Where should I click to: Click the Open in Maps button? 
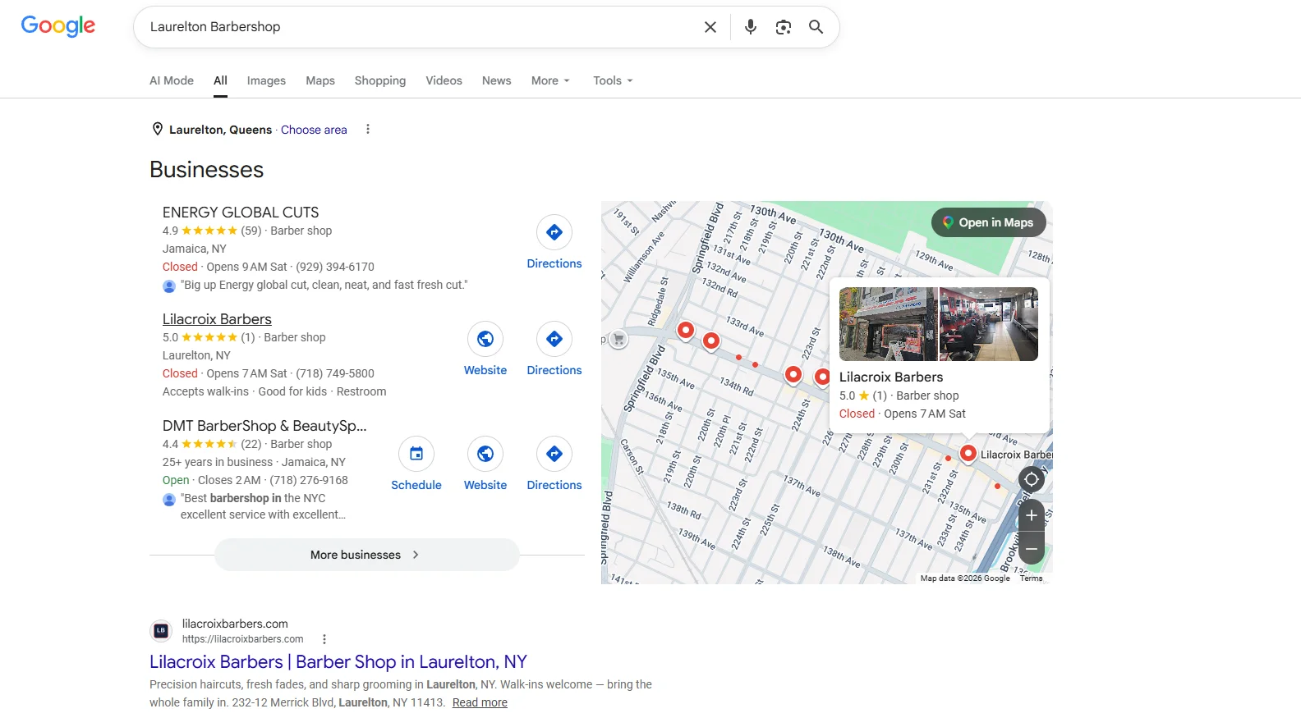pos(989,222)
